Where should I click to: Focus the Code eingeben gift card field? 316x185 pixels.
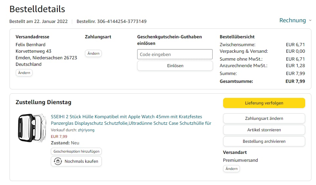pos(175,54)
